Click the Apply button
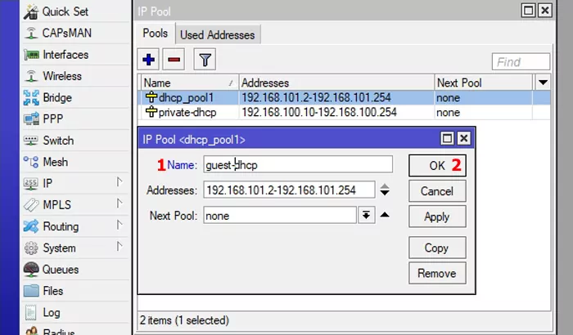 point(436,217)
